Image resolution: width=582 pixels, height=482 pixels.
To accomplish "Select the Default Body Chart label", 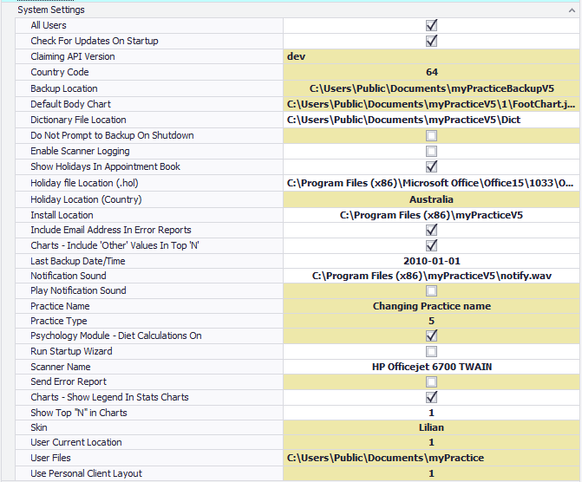I will 70,104.
